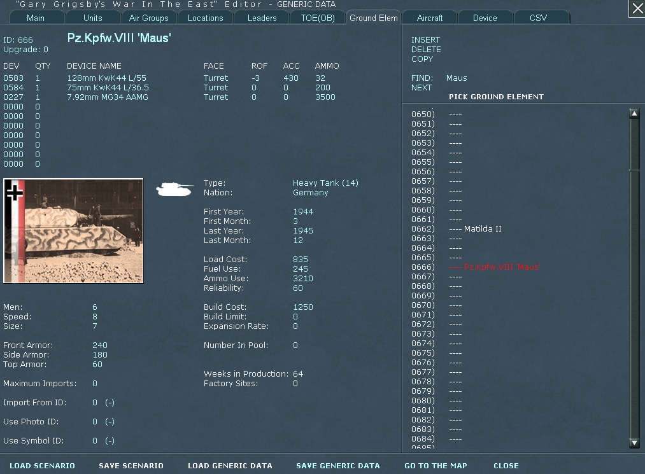Click AMMO value 3500
Viewport: 645px width, 474px height.
tap(325, 97)
